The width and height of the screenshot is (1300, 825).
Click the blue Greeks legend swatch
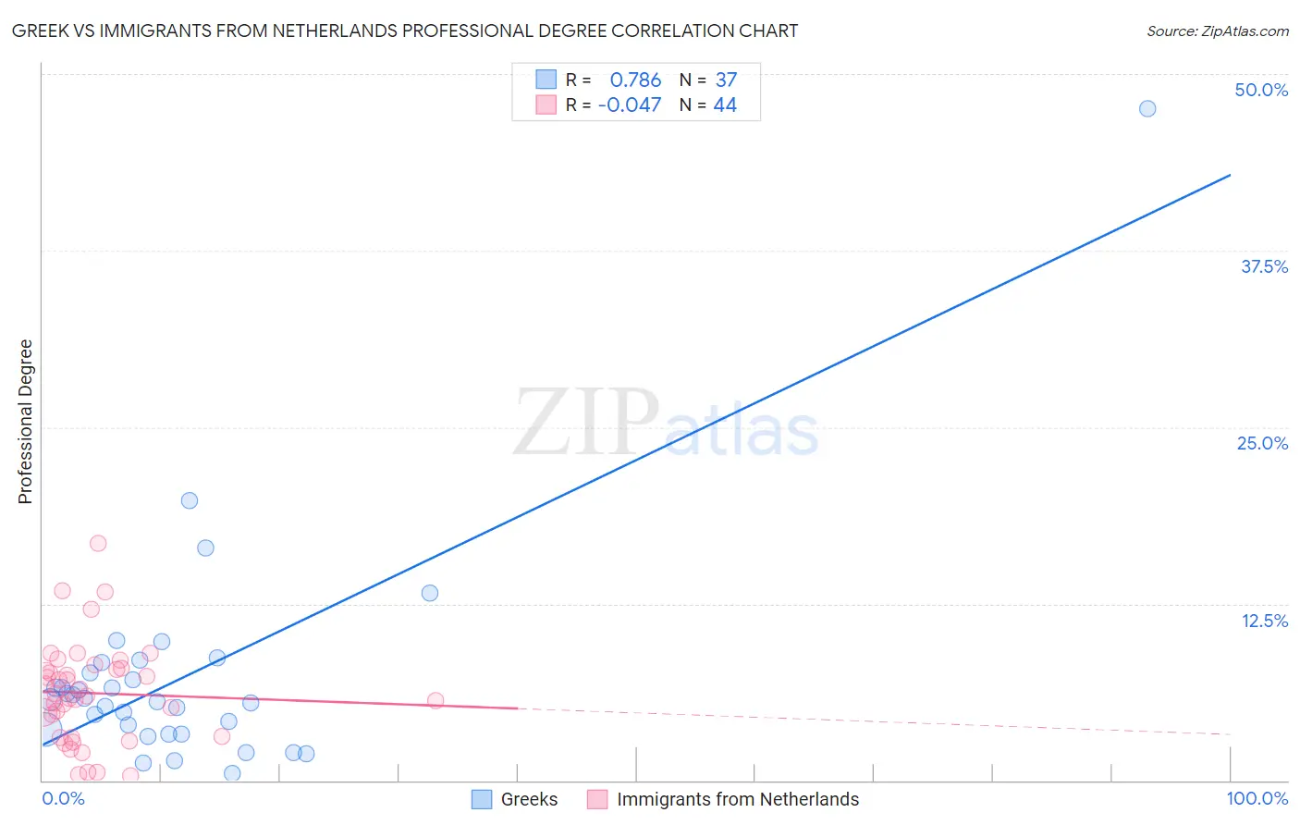[x=482, y=799]
